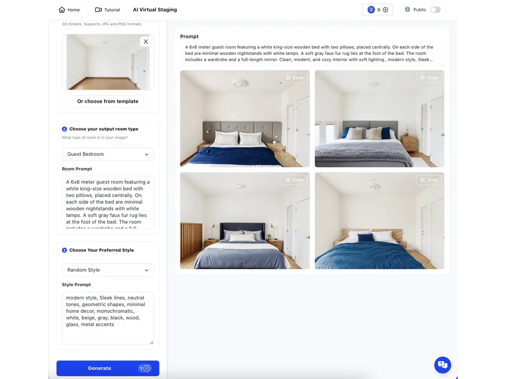Toggle the Public switch on

435,10
